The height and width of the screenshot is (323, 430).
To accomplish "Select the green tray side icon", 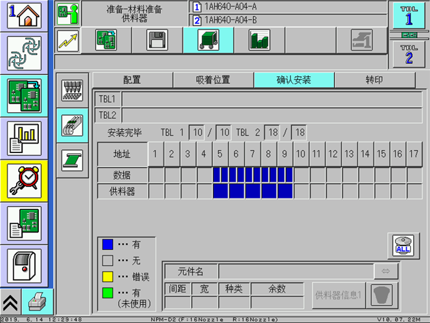I will tap(72, 160).
